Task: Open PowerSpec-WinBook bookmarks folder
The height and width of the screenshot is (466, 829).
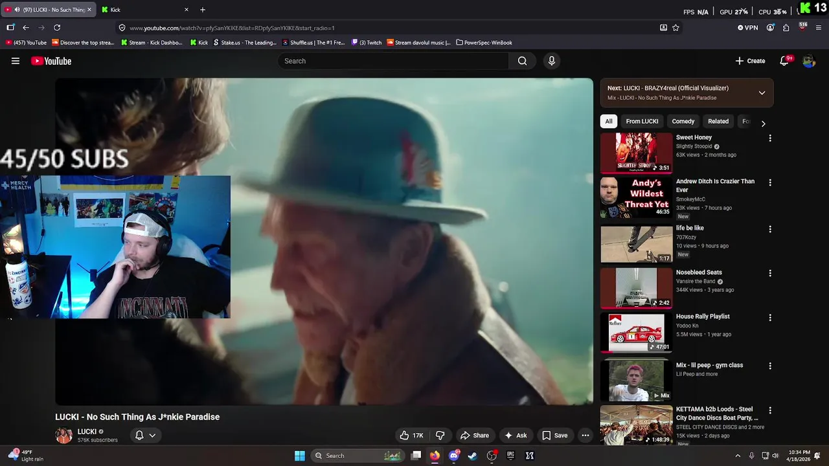Action: click(x=484, y=43)
